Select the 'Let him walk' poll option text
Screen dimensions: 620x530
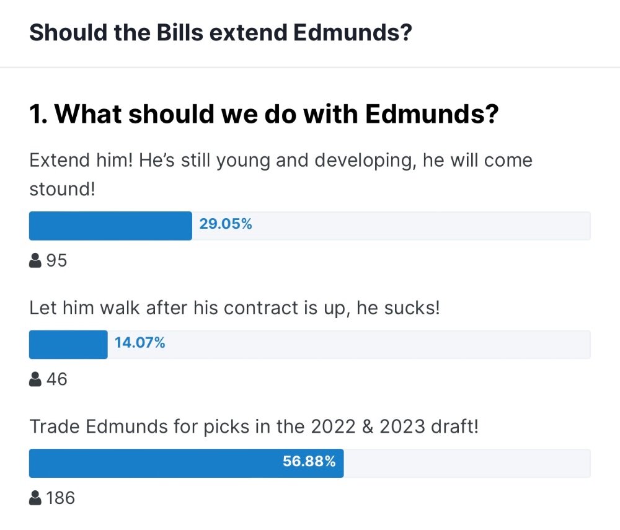(234, 308)
